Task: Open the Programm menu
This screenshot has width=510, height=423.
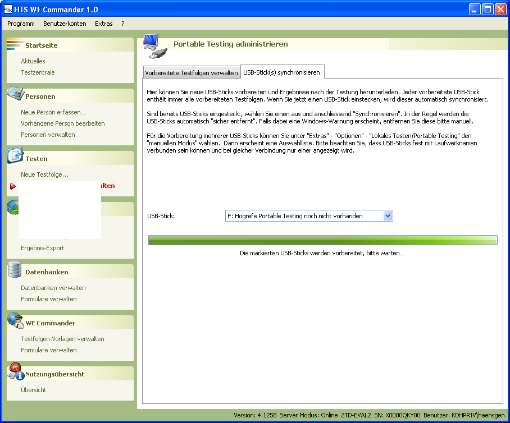Action: pyautogui.click(x=21, y=24)
